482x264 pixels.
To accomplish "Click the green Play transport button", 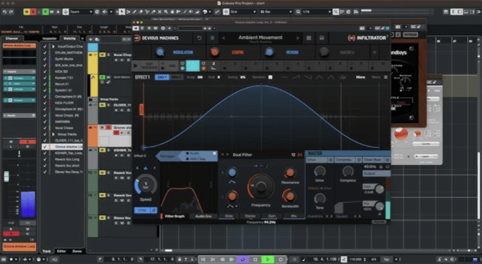I will (x=268, y=259).
